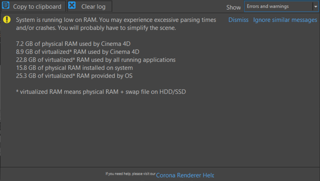Open the Errors and warnings filter box
320x181 pixels.
click(x=278, y=7)
